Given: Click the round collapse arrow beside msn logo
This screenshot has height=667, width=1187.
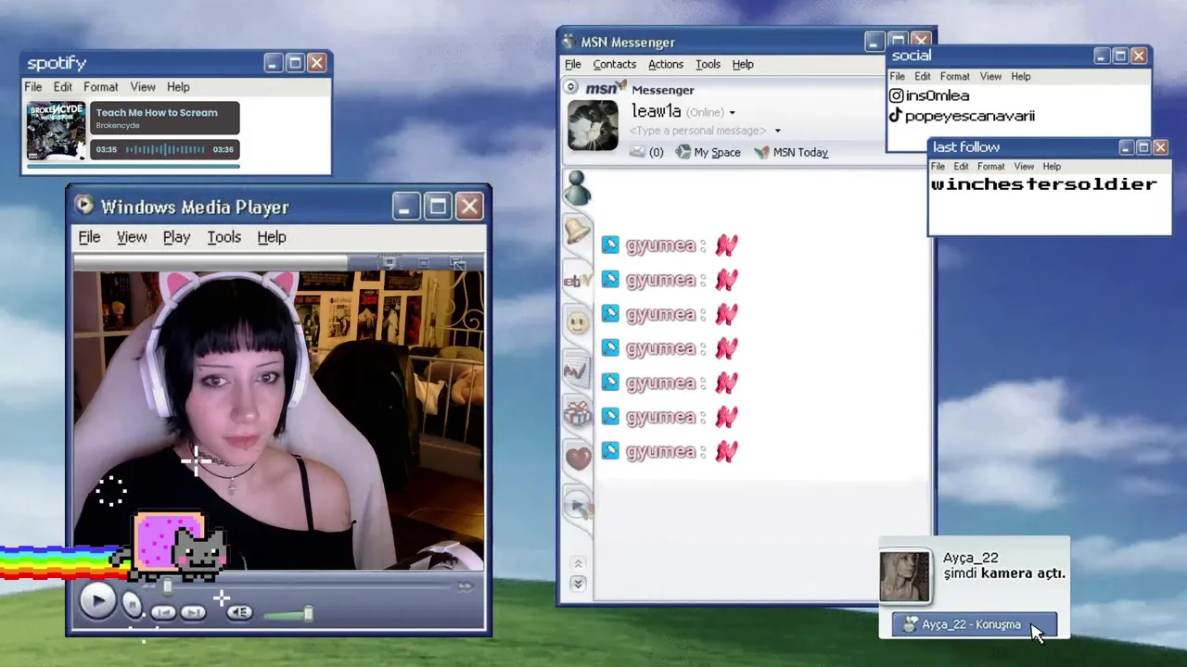Looking at the screenshot, I should click(x=571, y=87).
